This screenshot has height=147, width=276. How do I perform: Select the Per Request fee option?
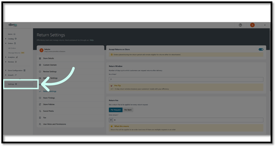[x=116, y=110]
